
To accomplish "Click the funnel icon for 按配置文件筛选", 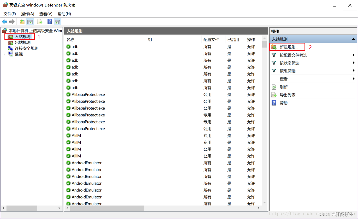I will click(x=274, y=55).
